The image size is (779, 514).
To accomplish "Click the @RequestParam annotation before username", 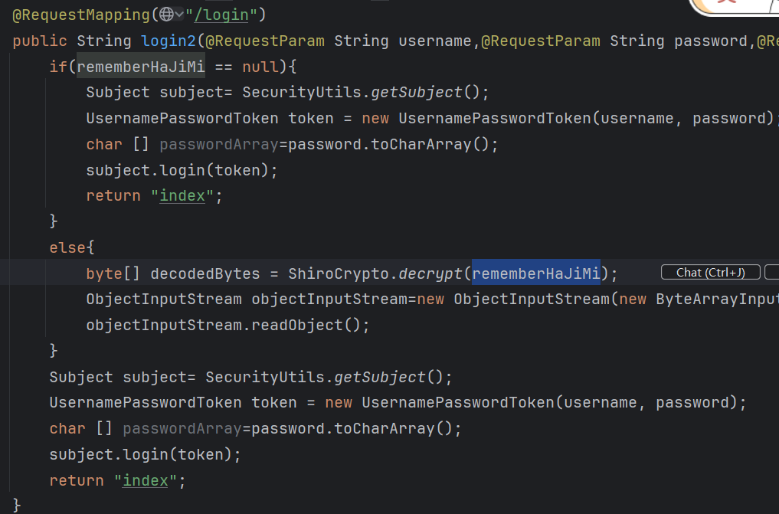I will pyautogui.click(x=264, y=41).
